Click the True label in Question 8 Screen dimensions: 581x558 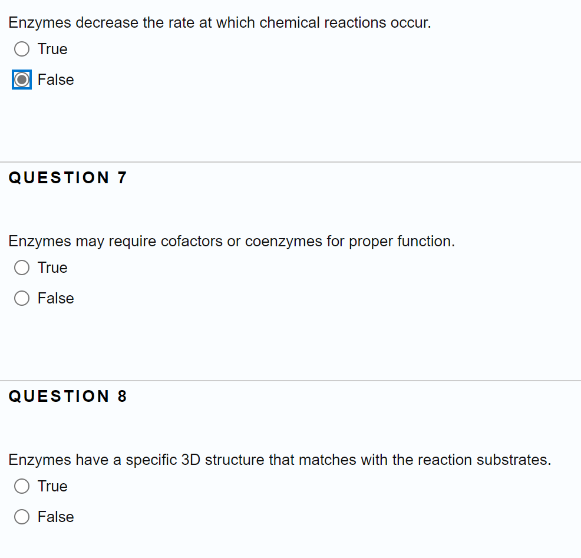tap(52, 486)
